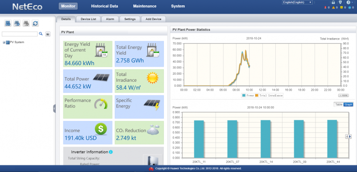The width and height of the screenshot is (357, 172).
Task: Click the magnifier search icon in sidebar
Action: pos(41,34)
